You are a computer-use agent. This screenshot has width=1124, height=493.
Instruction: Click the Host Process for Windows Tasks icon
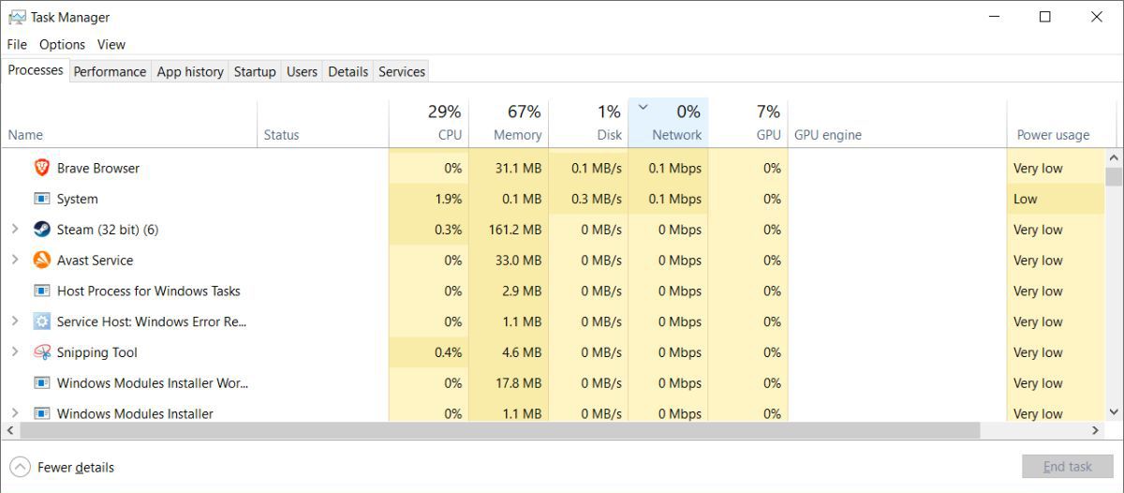pos(42,291)
